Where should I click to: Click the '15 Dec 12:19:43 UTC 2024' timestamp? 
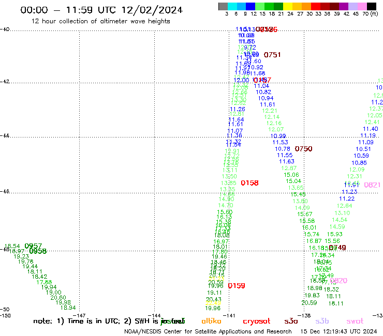click(x=339, y=331)
